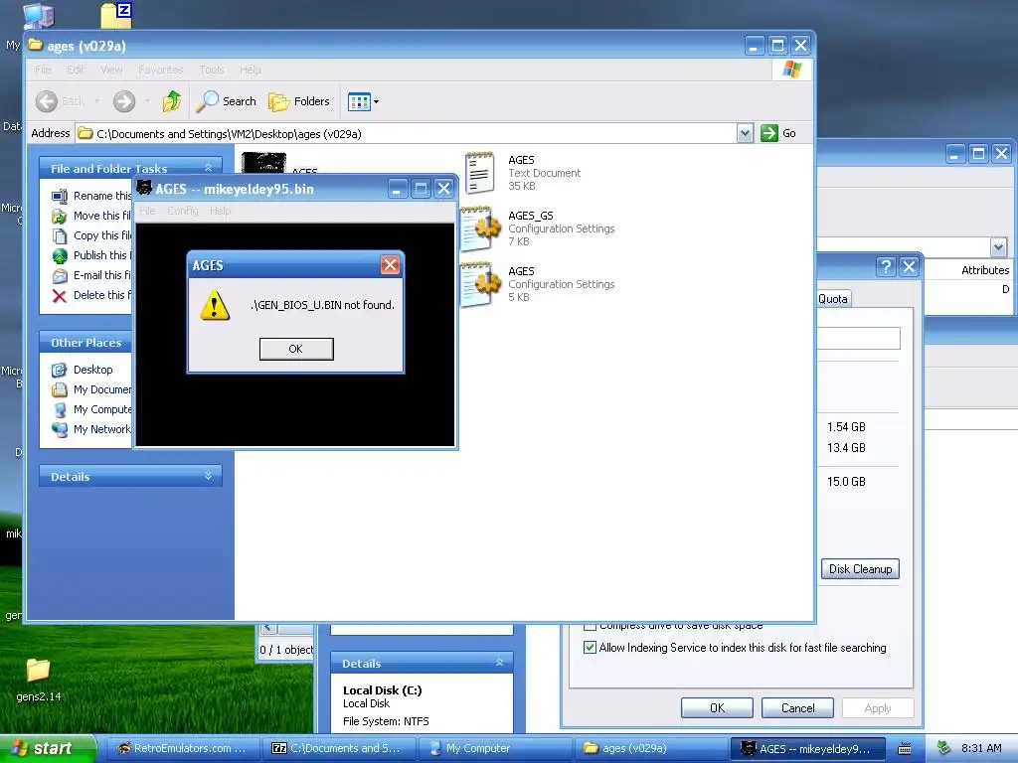Open File menu in AGES emulator window
The height and width of the screenshot is (763, 1018).
point(147,211)
